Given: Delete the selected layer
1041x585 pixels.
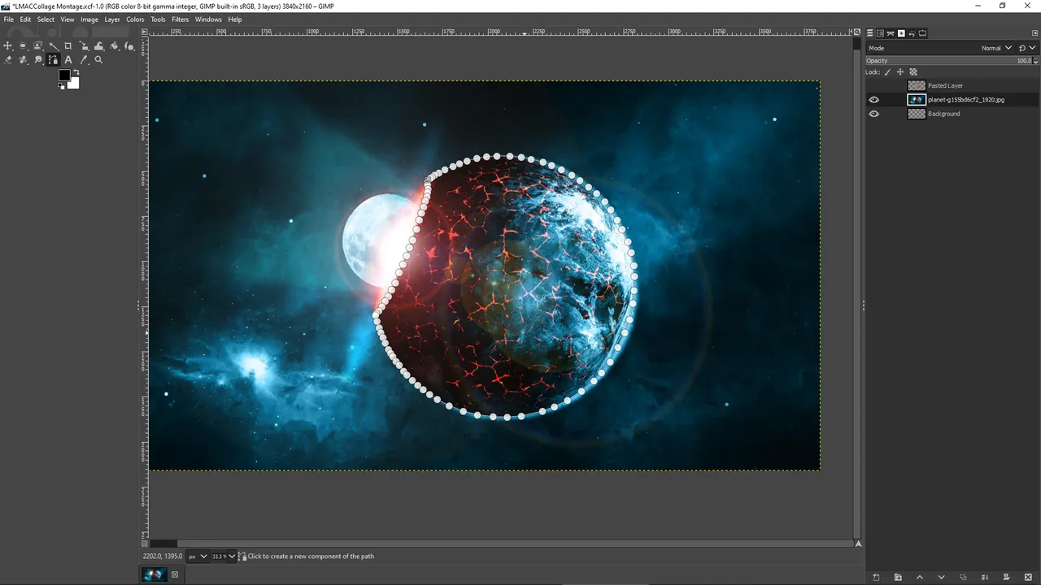Looking at the screenshot, I should click(1028, 577).
